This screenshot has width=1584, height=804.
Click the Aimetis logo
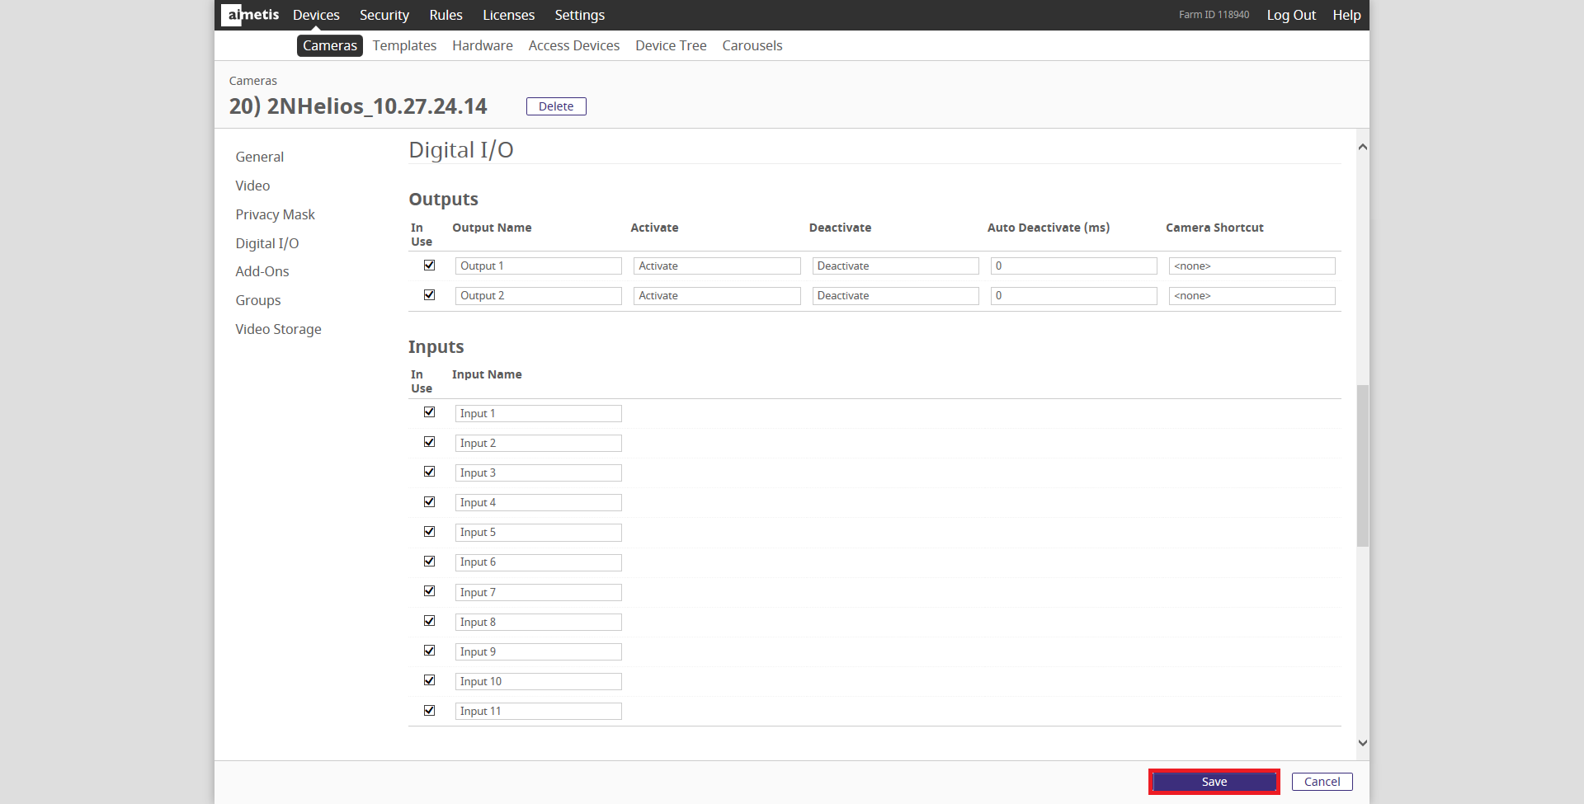(x=251, y=15)
